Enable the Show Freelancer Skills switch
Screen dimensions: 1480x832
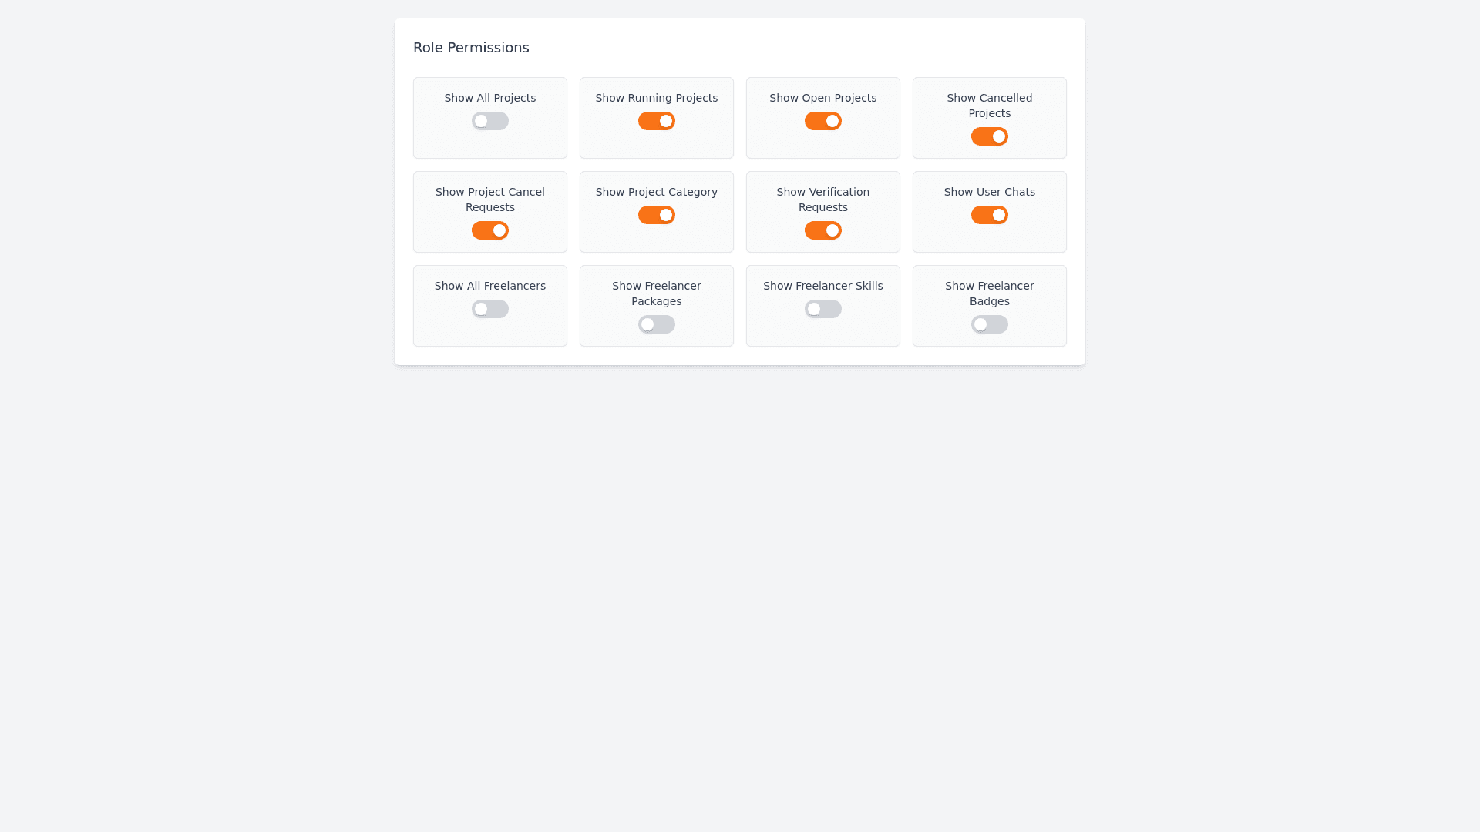pos(823,309)
